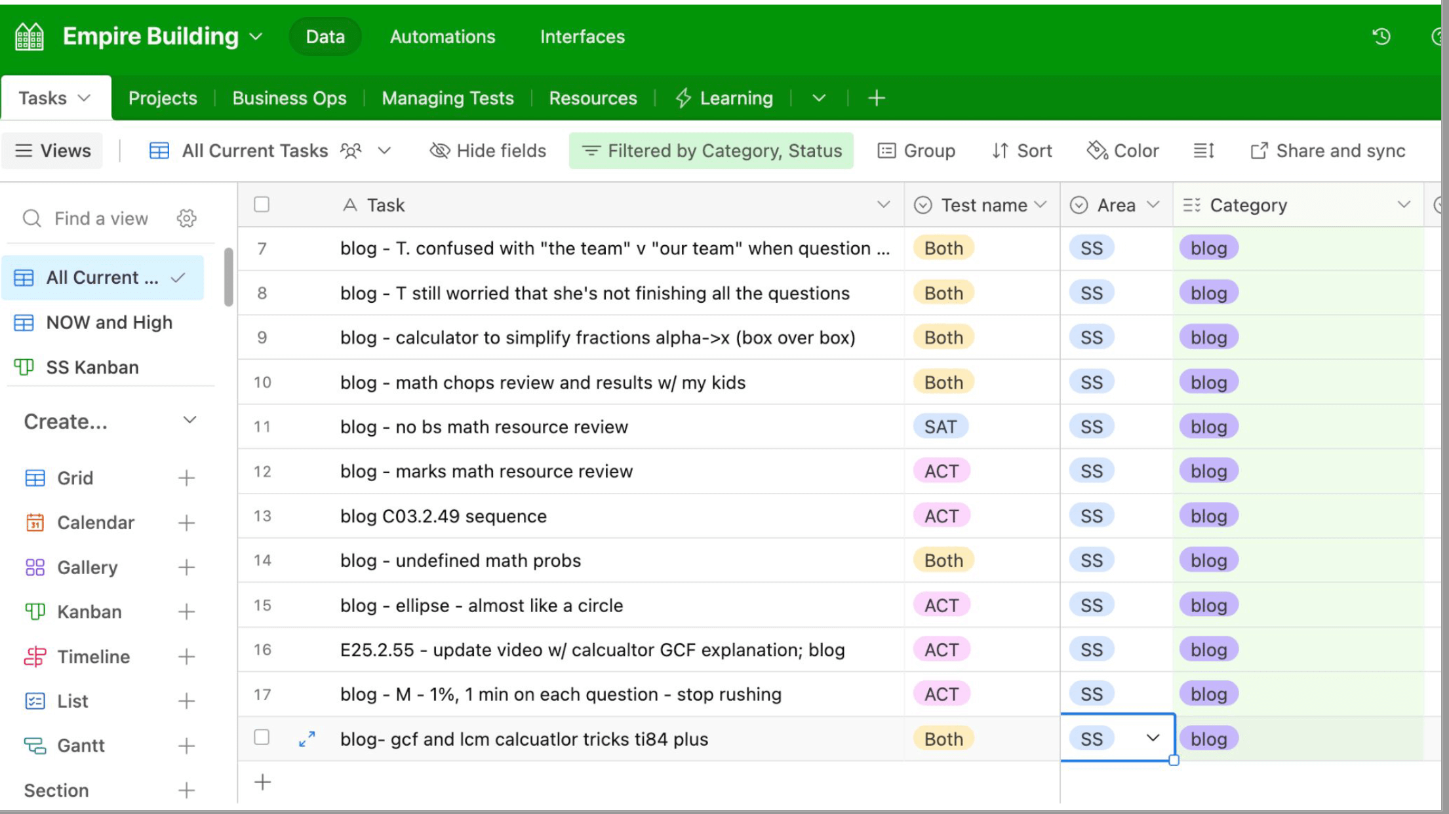The image size is (1449, 814).
Task: Add a new row at table bottom
Action: pyautogui.click(x=263, y=782)
